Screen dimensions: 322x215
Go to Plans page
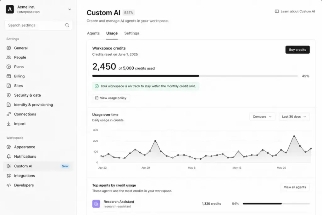pos(38,67)
